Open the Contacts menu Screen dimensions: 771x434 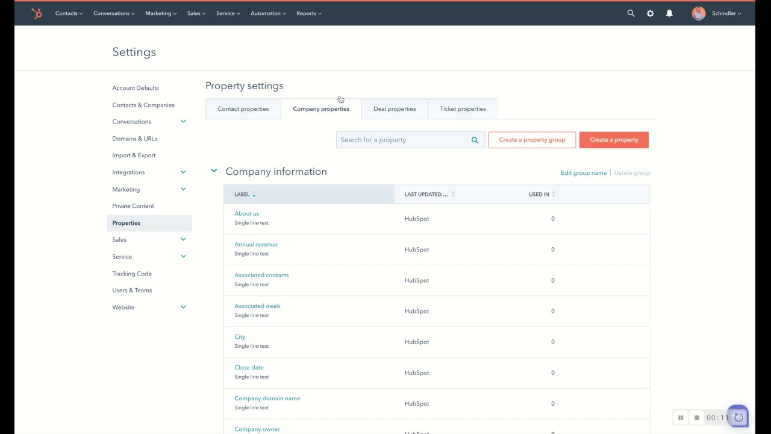pos(69,13)
